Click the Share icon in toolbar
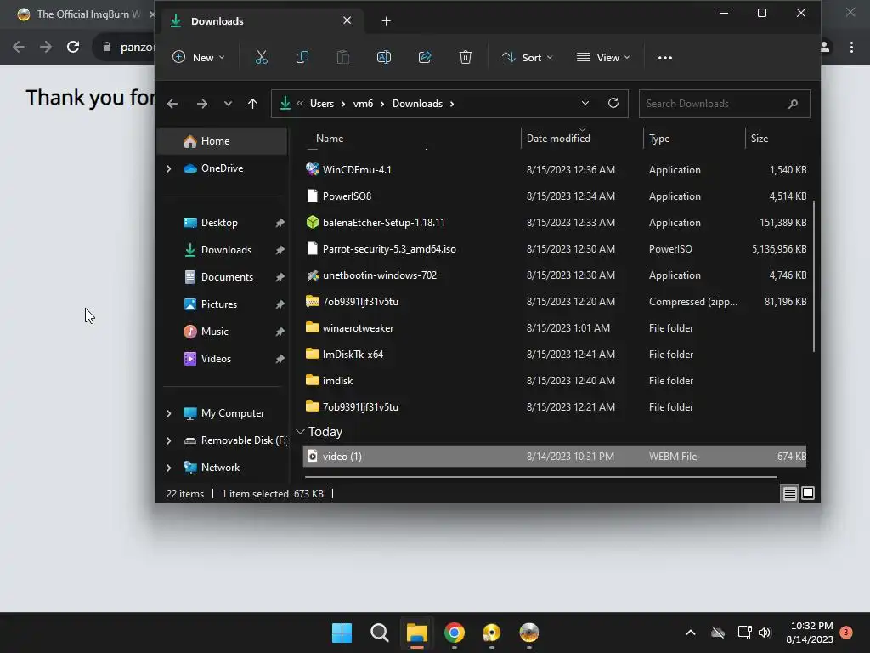The image size is (870, 653). click(x=425, y=57)
